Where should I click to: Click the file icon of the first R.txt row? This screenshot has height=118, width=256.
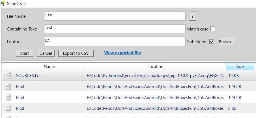(x=8, y=86)
